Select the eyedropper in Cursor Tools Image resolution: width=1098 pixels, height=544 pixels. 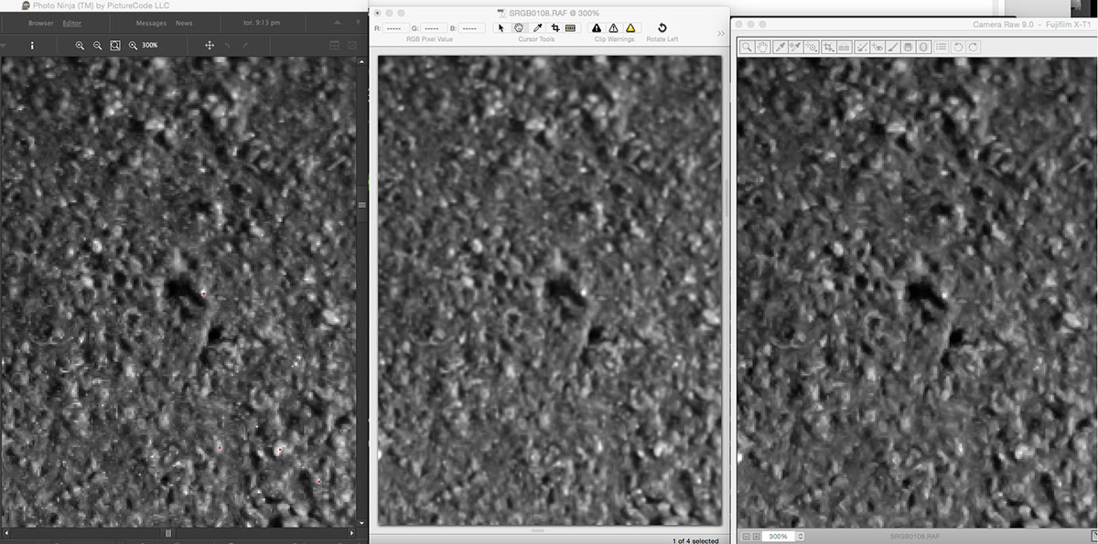click(x=537, y=28)
